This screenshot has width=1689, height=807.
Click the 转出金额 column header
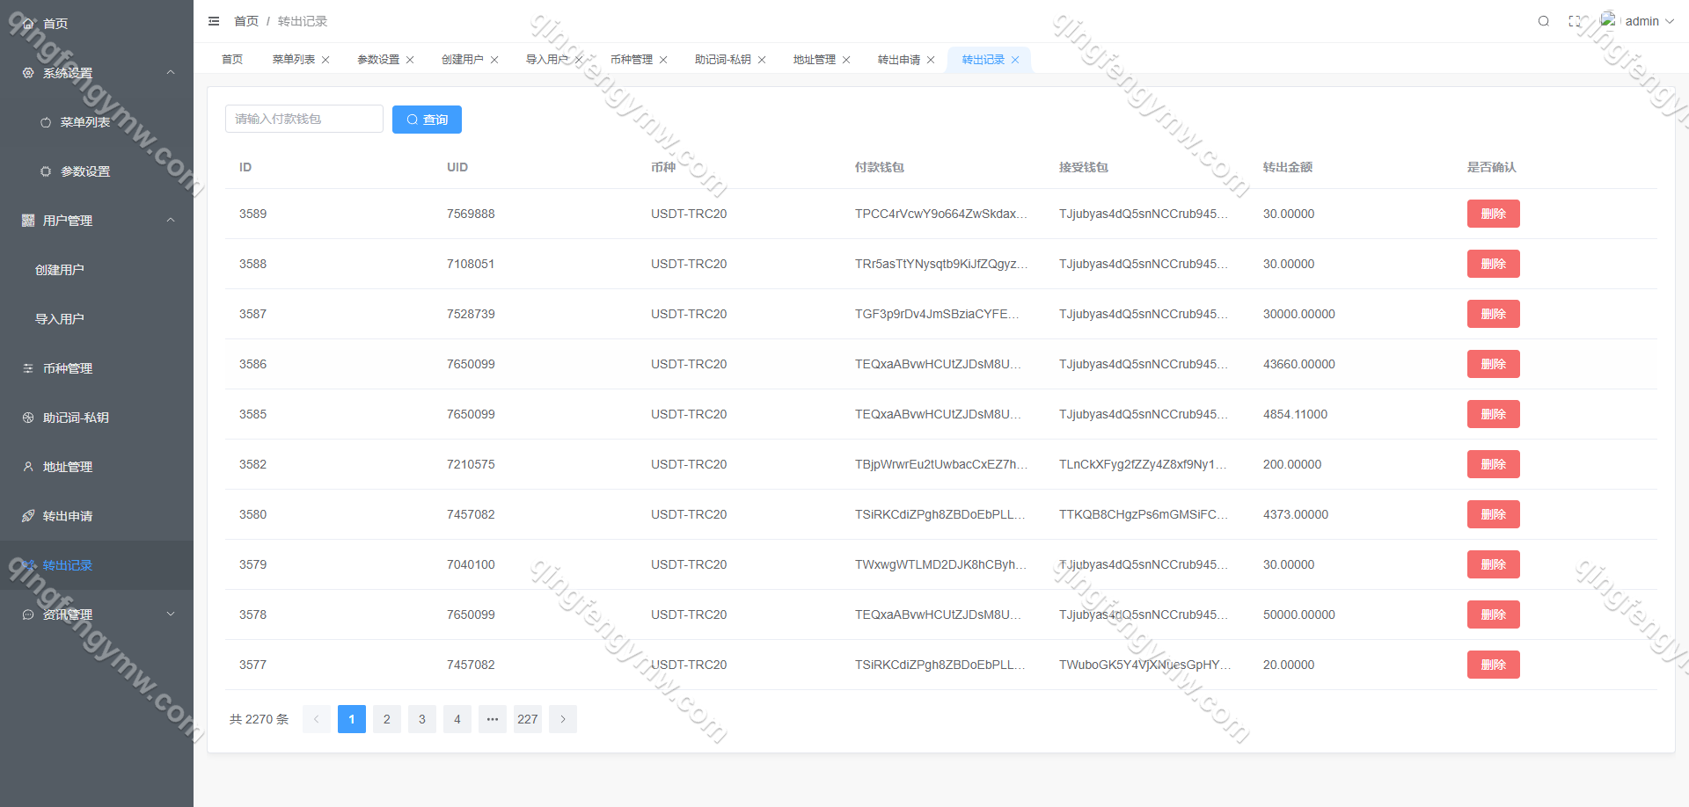(x=1288, y=167)
